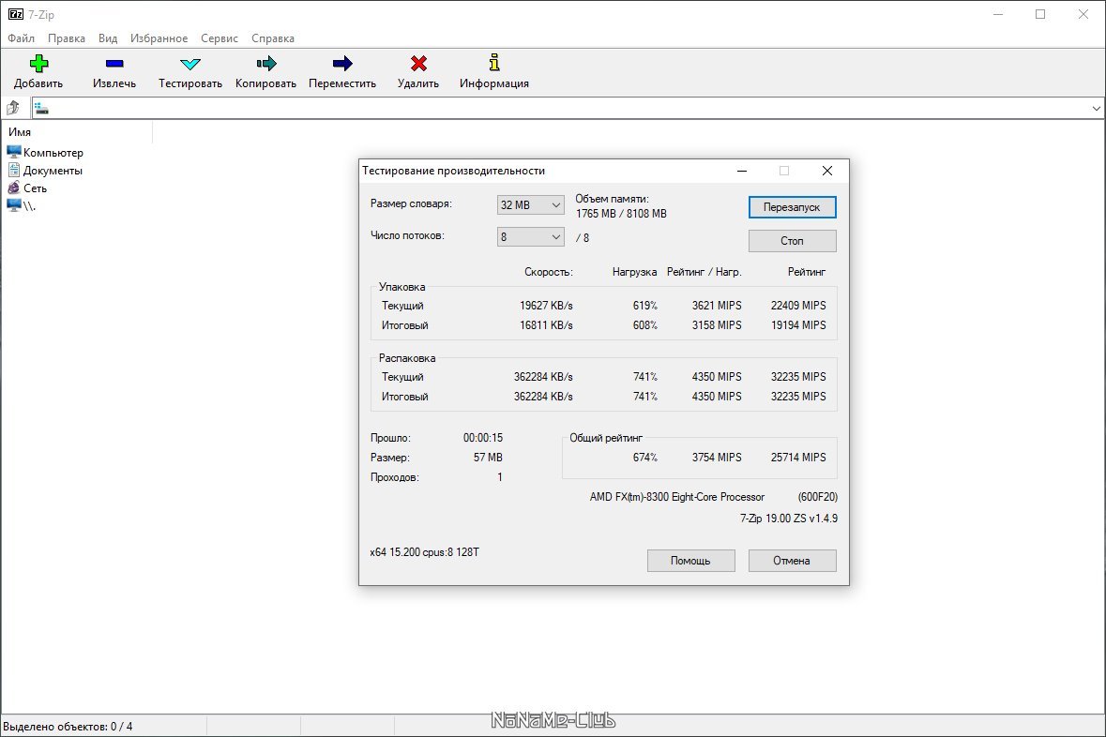Click the Переместить blue arrow icon
Image resolution: width=1106 pixels, height=737 pixels.
pos(342,64)
